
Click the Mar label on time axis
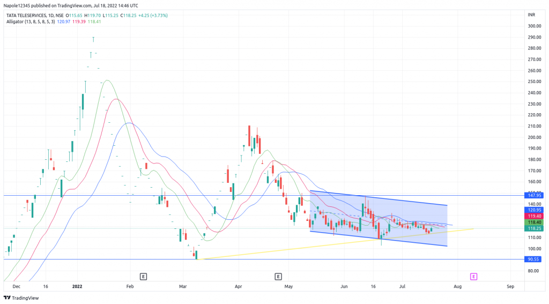coord(183,286)
